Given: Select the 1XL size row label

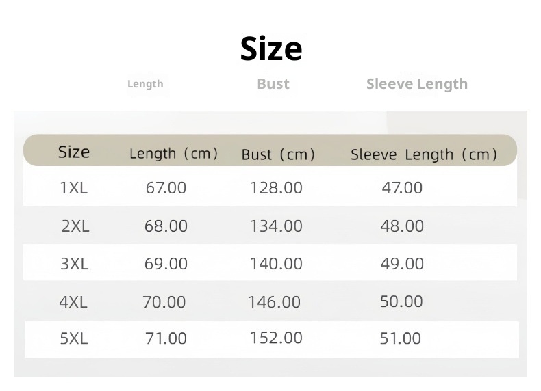Looking at the screenshot, I should tap(74, 188).
